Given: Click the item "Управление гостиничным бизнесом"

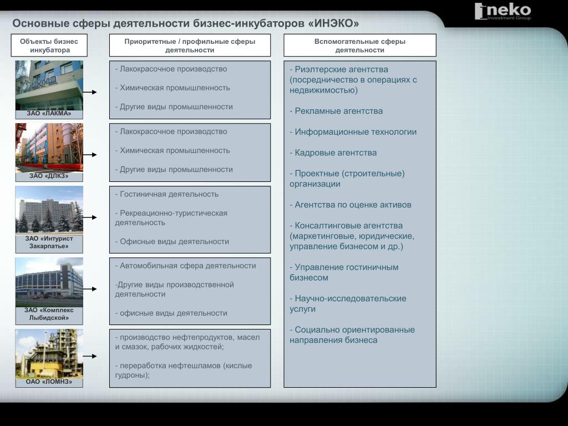Looking at the screenshot, I should click(x=344, y=272).
